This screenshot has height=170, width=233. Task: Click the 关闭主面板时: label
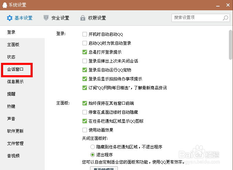pos(95,138)
